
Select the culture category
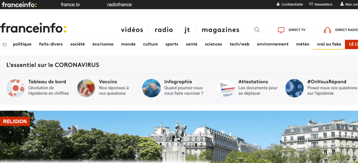tap(150, 44)
